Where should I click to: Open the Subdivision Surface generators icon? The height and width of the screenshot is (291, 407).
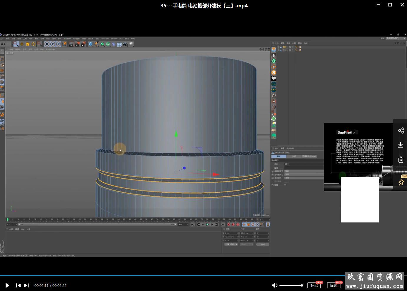click(x=102, y=44)
